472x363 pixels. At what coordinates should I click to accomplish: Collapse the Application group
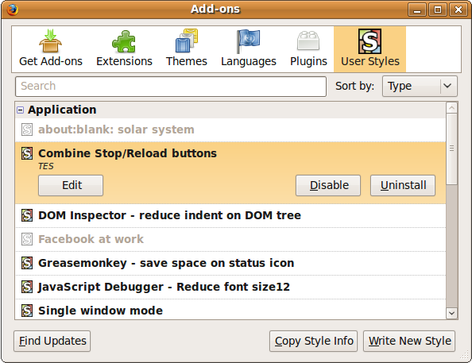click(20, 110)
